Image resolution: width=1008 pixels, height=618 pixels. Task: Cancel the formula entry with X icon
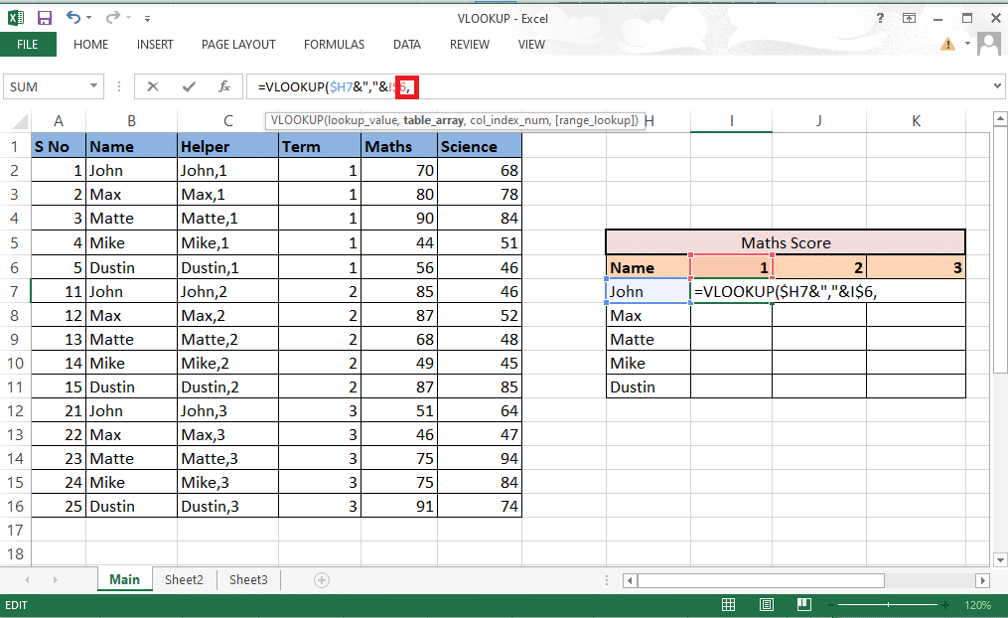[152, 86]
